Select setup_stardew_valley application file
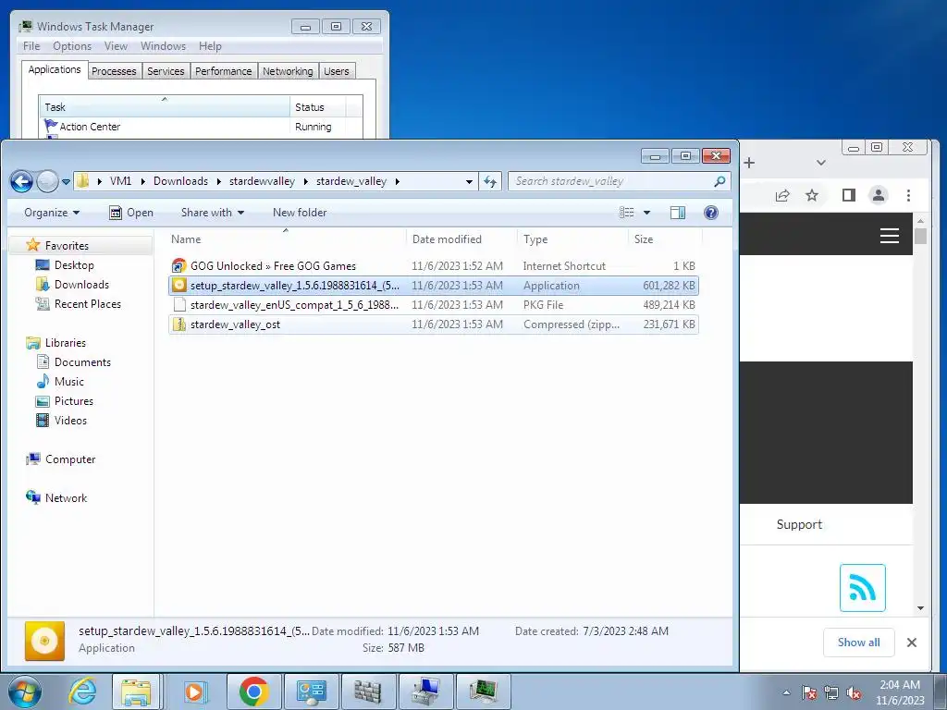This screenshot has width=947, height=710. point(434,286)
